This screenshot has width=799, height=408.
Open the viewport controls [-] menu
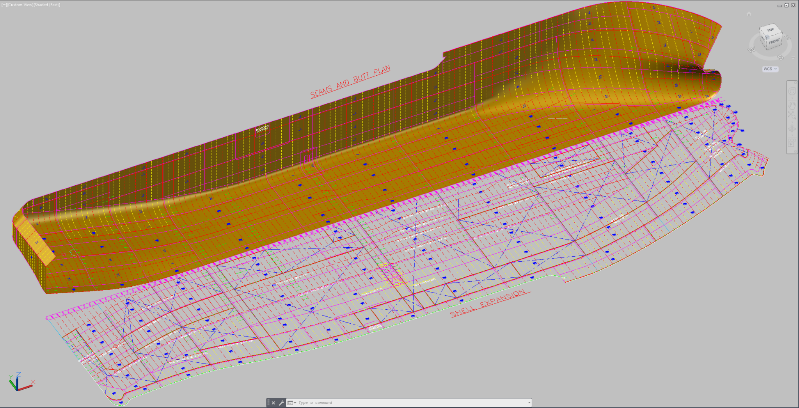3,5
